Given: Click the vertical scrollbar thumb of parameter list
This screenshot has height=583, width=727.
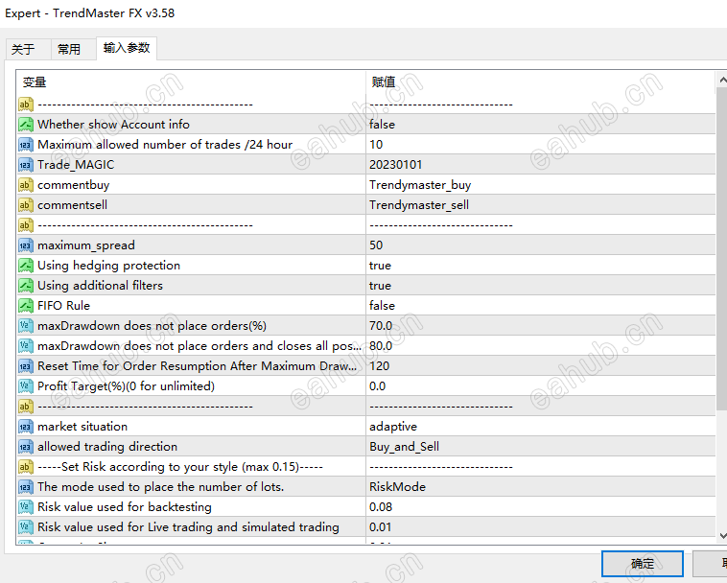Looking at the screenshot, I should [x=722, y=250].
